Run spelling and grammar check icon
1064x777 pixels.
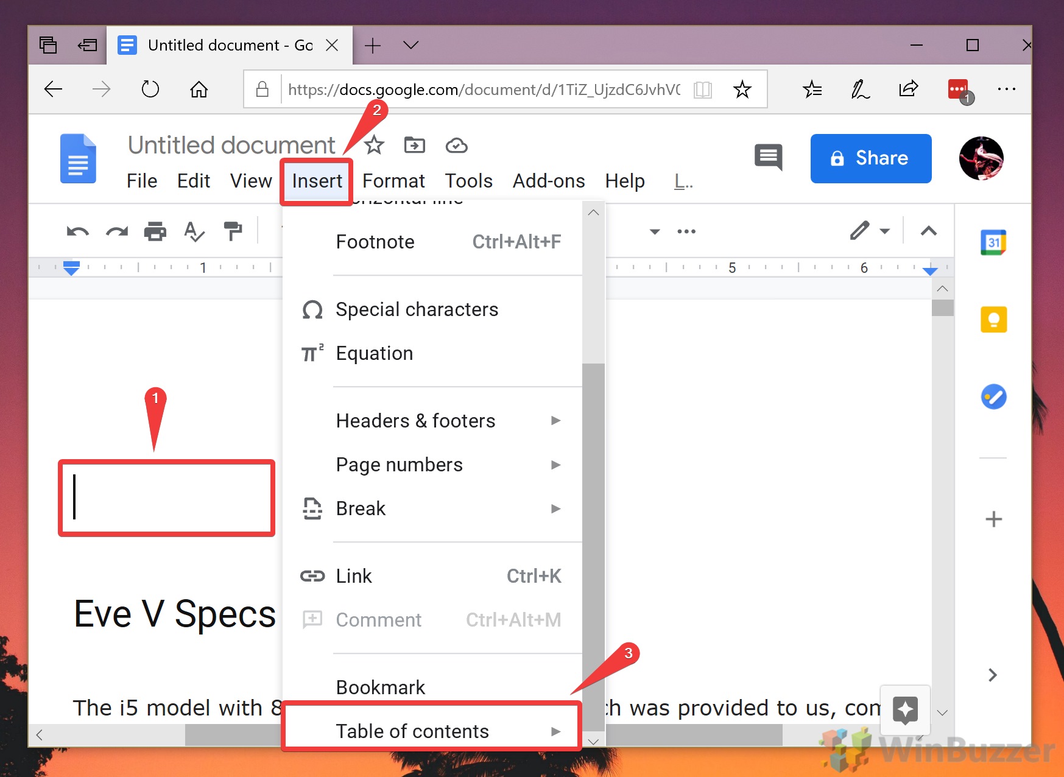tap(193, 231)
